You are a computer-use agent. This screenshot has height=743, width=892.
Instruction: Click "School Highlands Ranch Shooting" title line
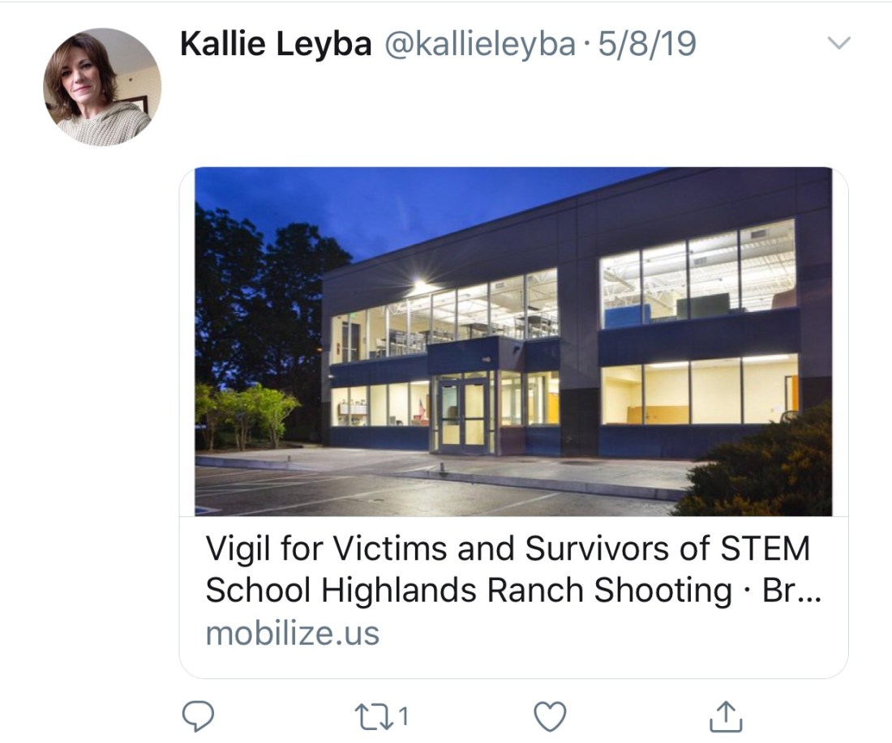coord(468,591)
